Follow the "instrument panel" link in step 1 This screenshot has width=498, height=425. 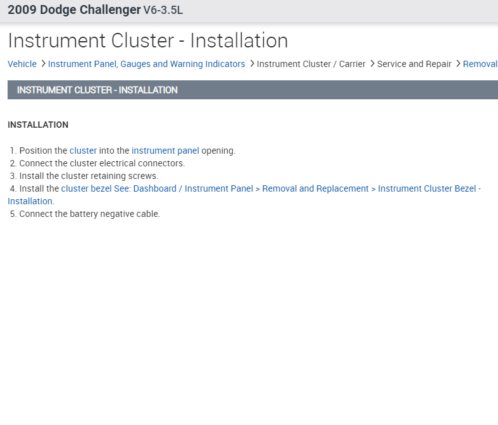[165, 151]
